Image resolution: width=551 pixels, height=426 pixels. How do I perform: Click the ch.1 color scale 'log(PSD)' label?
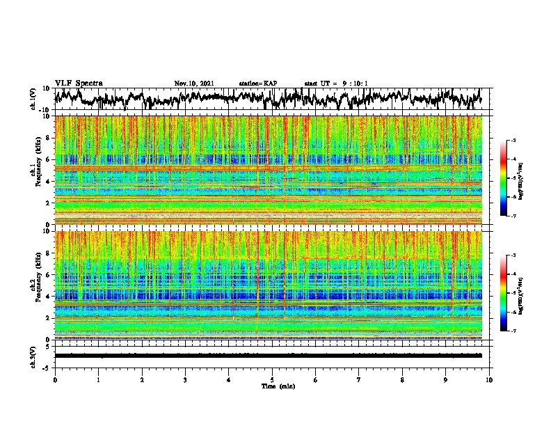coord(520,181)
